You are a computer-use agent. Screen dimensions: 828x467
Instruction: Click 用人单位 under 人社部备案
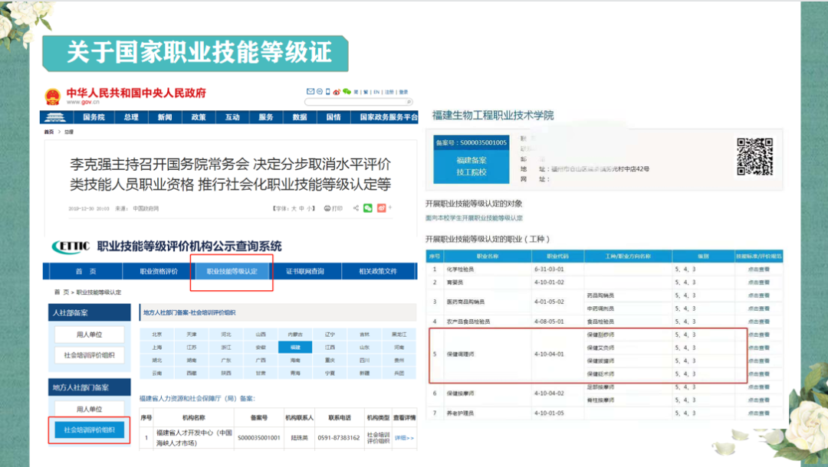(x=89, y=334)
